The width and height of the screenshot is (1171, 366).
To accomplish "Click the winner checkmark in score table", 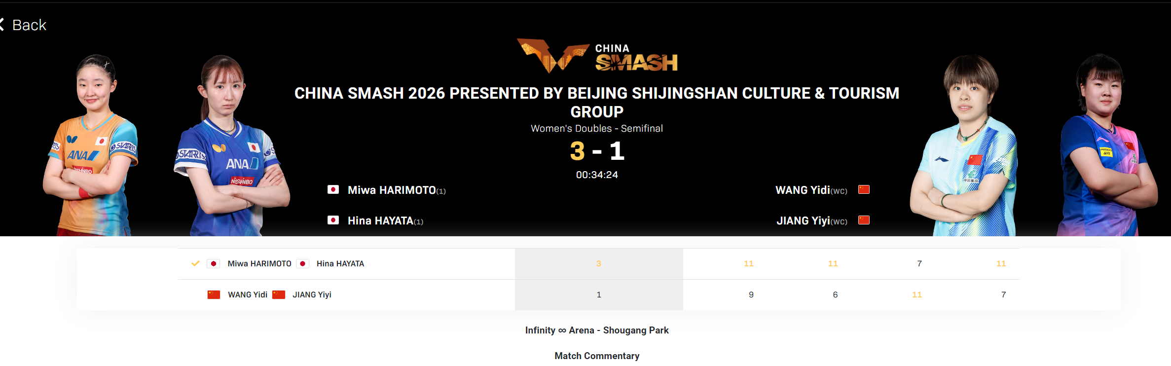I will tap(195, 263).
